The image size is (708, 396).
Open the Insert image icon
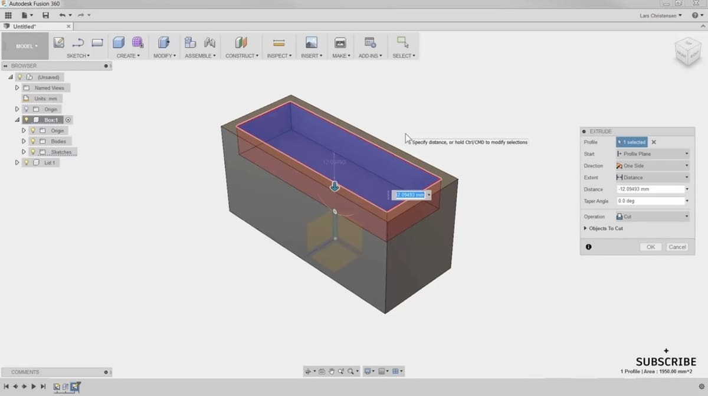[311, 42]
